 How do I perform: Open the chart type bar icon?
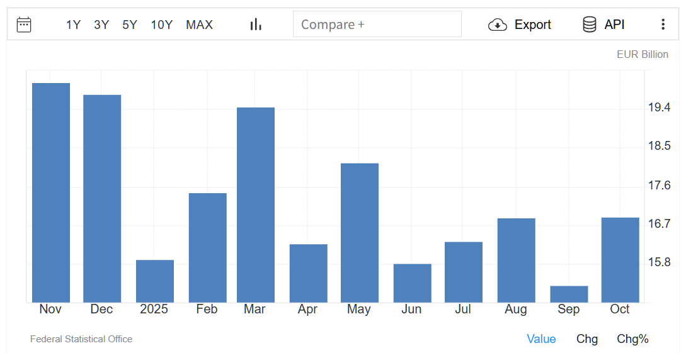[256, 25]
